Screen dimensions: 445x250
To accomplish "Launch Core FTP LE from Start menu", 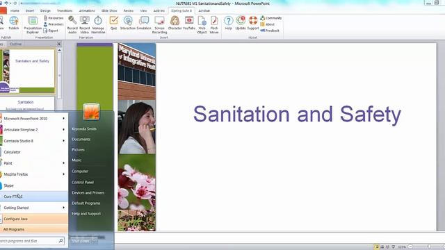I will coord(34,197).
